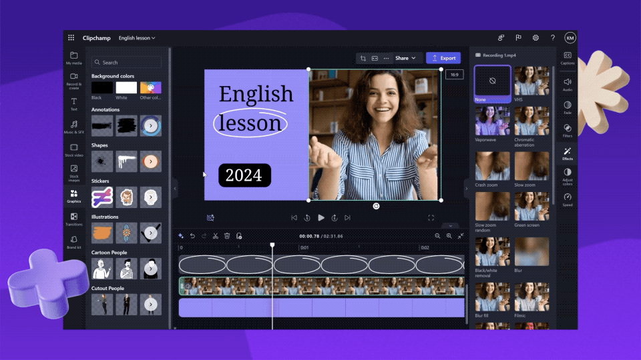Open the settings gear icon
641x360 pixels.
tap(536, 37)
